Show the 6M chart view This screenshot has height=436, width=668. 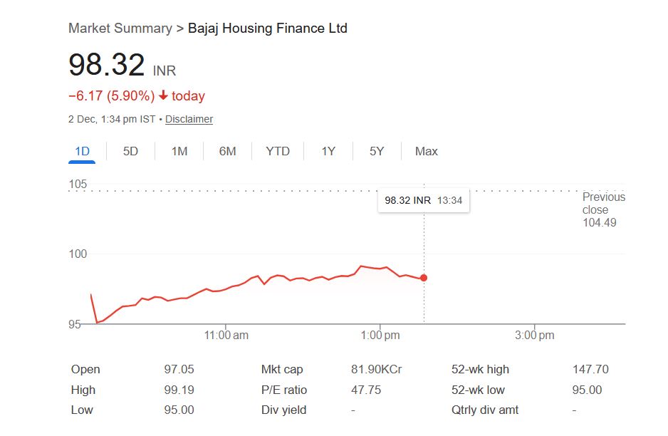pos(227,151)
